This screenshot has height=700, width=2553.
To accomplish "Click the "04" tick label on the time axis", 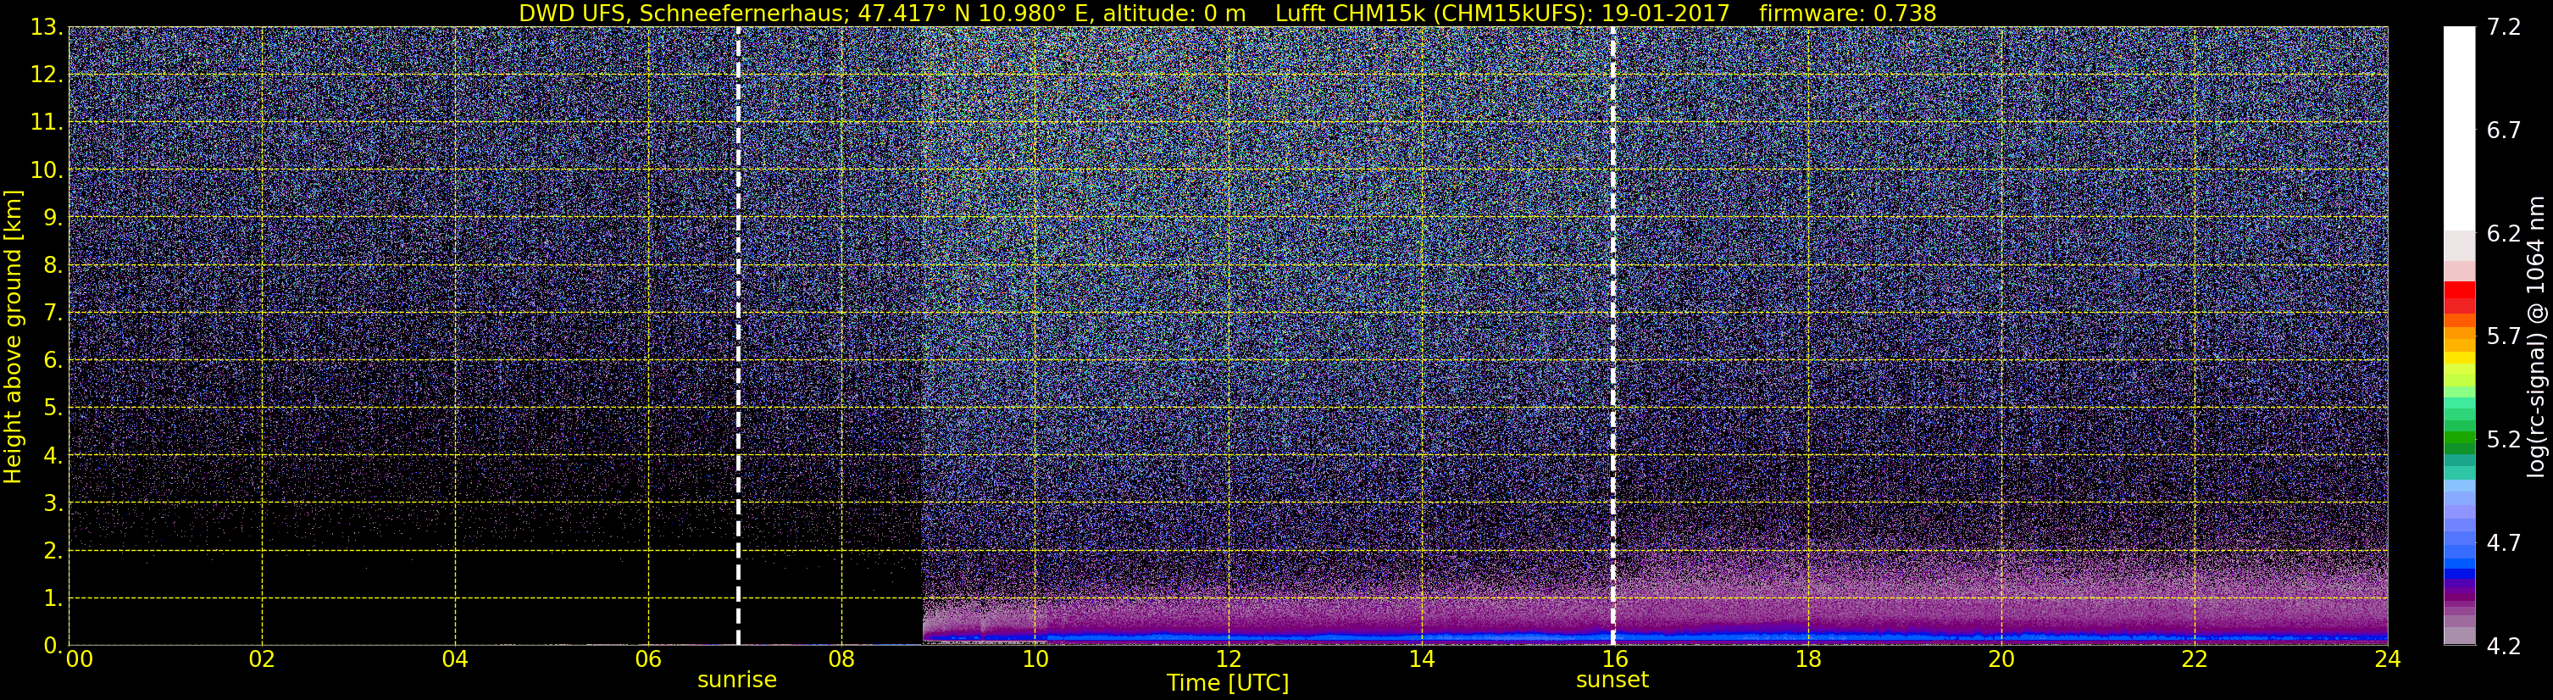I will [x=455, y=660].
